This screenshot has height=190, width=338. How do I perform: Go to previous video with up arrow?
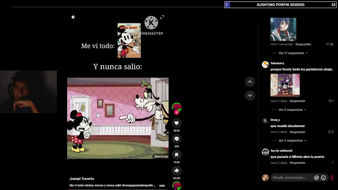coord(250,82)
